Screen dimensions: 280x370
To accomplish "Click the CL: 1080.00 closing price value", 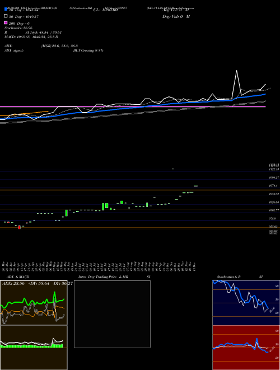I will coord(105,10).
